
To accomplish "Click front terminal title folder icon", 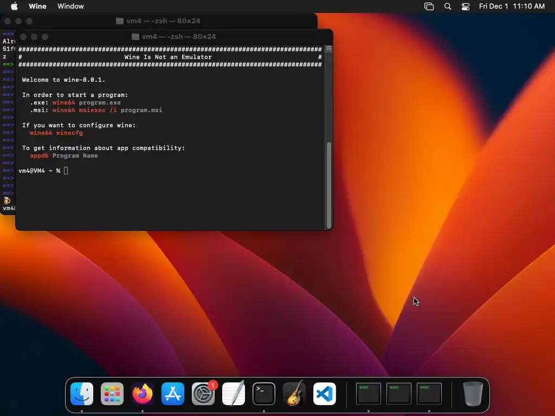I will coord(135,36).
